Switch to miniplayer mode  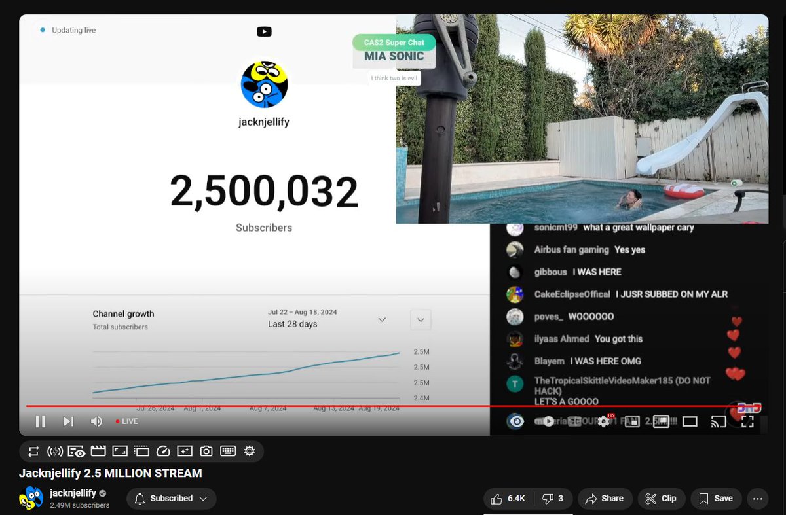click(x=632, y=422)
